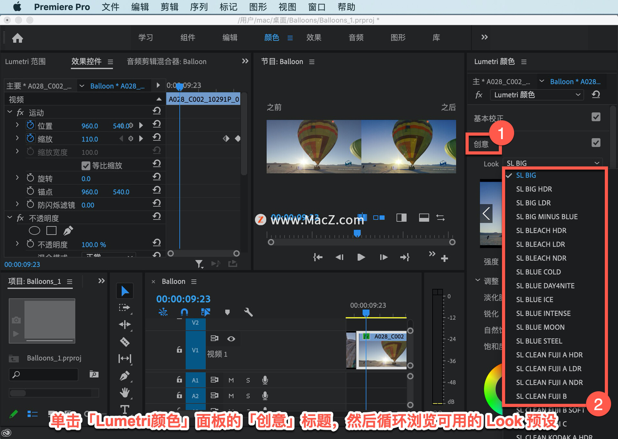Reset the Position parameter
The image size is (618, 439).
coord(157,124)
